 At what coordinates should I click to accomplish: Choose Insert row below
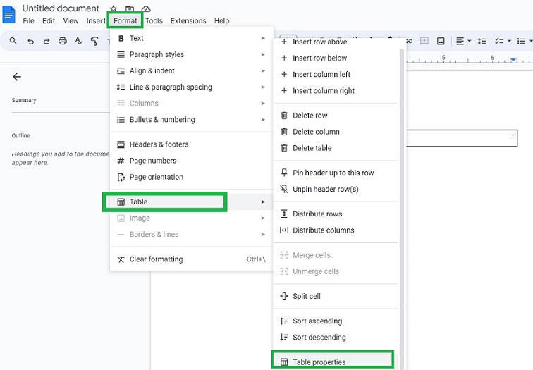[319, 58]
